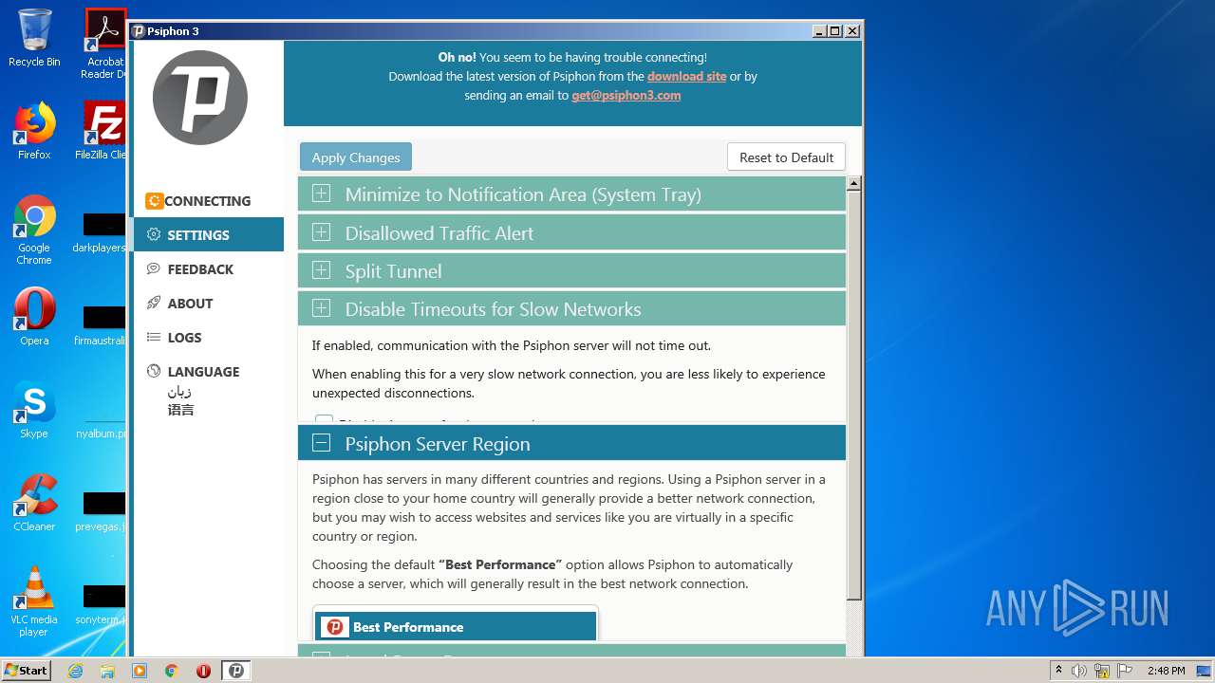
Task: Tick the disable timeouts checkbox
Action: click(x=324, y=419)
